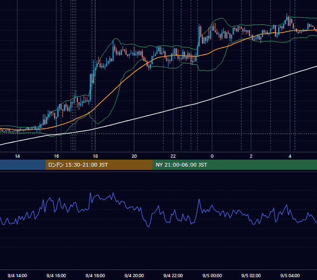Select the blue session bar before ロンドン

[x=23, y=165]
